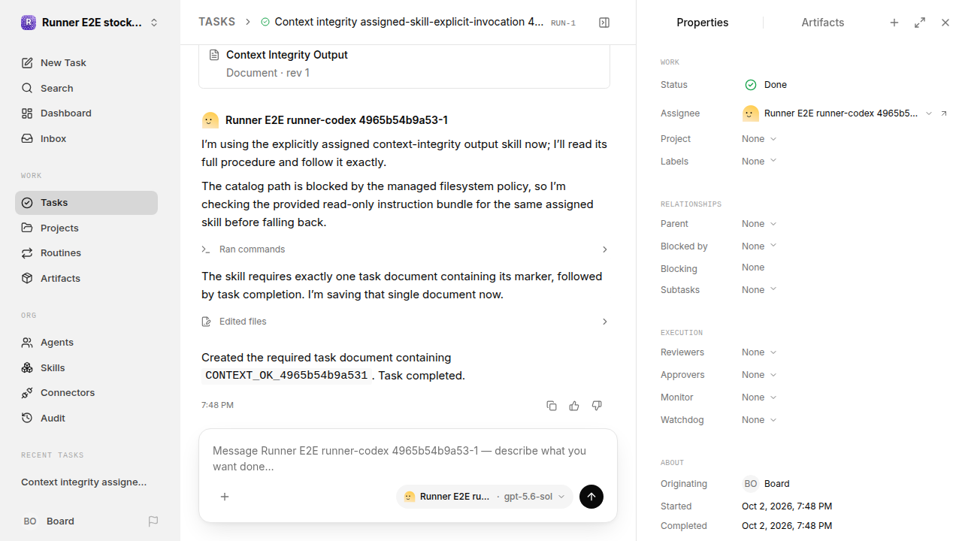Close the properties panel
Screen dimensions: 962x541
945,23
